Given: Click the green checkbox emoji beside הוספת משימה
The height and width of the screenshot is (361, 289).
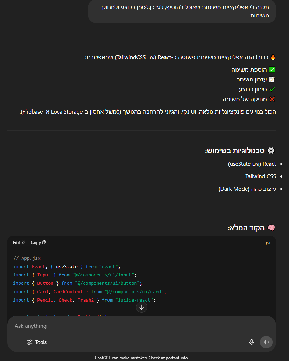Looking at the screenshot, I should 272,70.
